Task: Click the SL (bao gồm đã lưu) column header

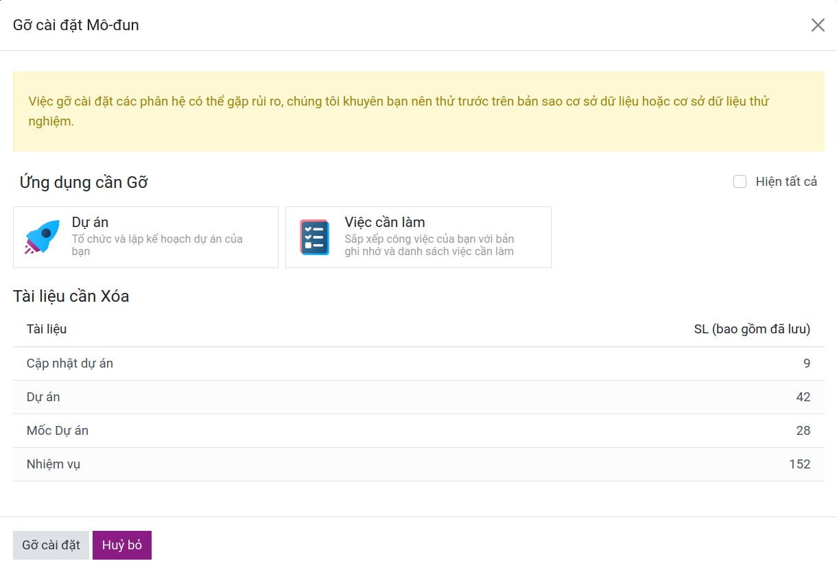Action: [x=752, y=329]
